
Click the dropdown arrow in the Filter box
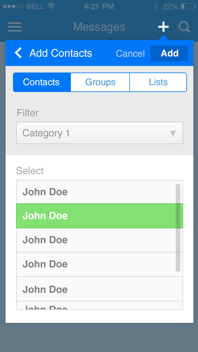click(x=173, y=133)
